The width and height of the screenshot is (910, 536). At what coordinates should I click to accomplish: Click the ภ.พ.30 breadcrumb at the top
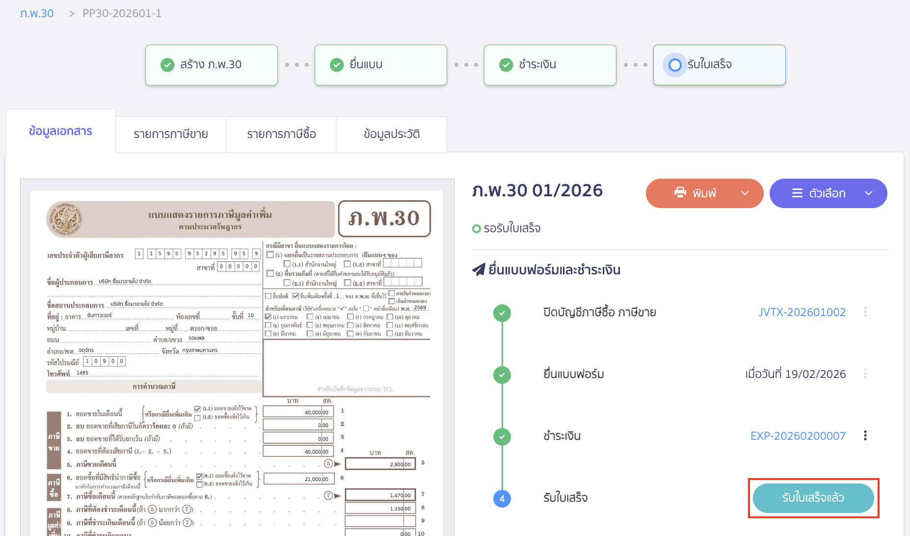[37, 13]
